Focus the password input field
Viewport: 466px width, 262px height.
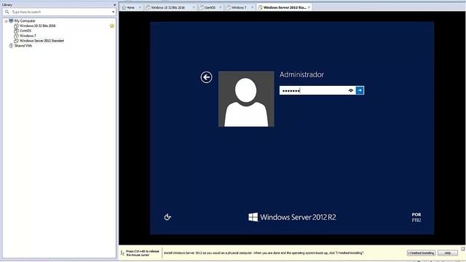(x=317, y=90)
